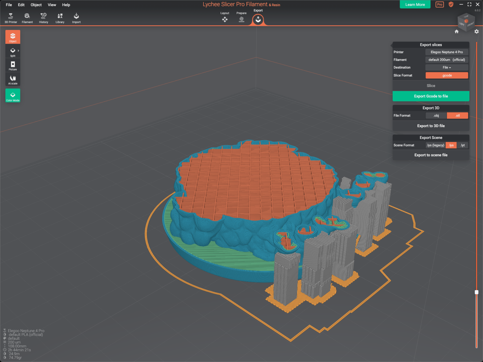Viewport: 483px width, 362px height.
Task: Open the filament profile default 200um dropdown
Action: pyautogui.click(x=447, y=60)
